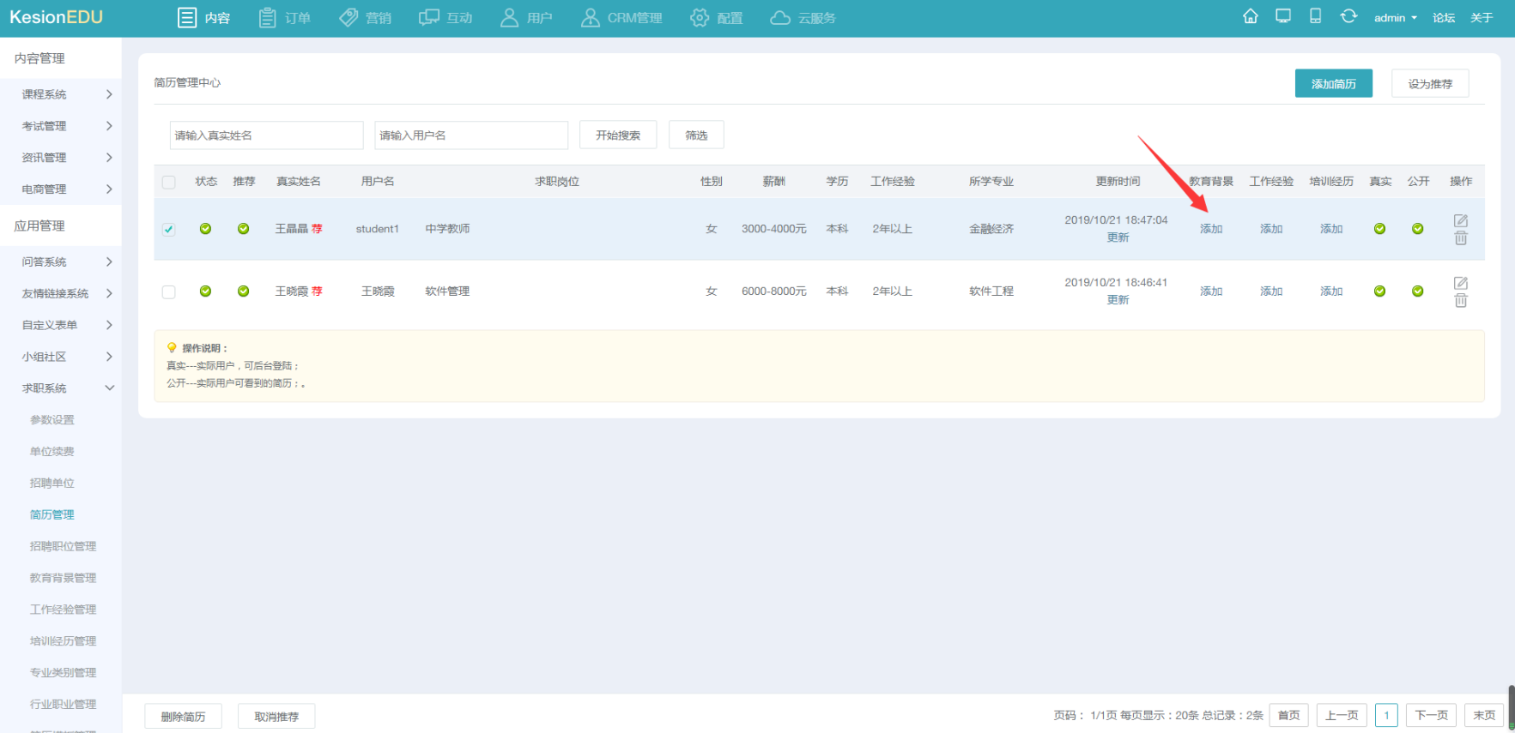Edit the 王晶晶 resume with pencil icon

click(x=1460, y=220)
